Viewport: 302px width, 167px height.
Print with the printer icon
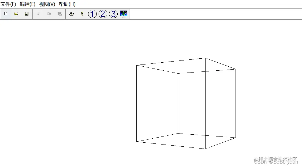point(72,14)
